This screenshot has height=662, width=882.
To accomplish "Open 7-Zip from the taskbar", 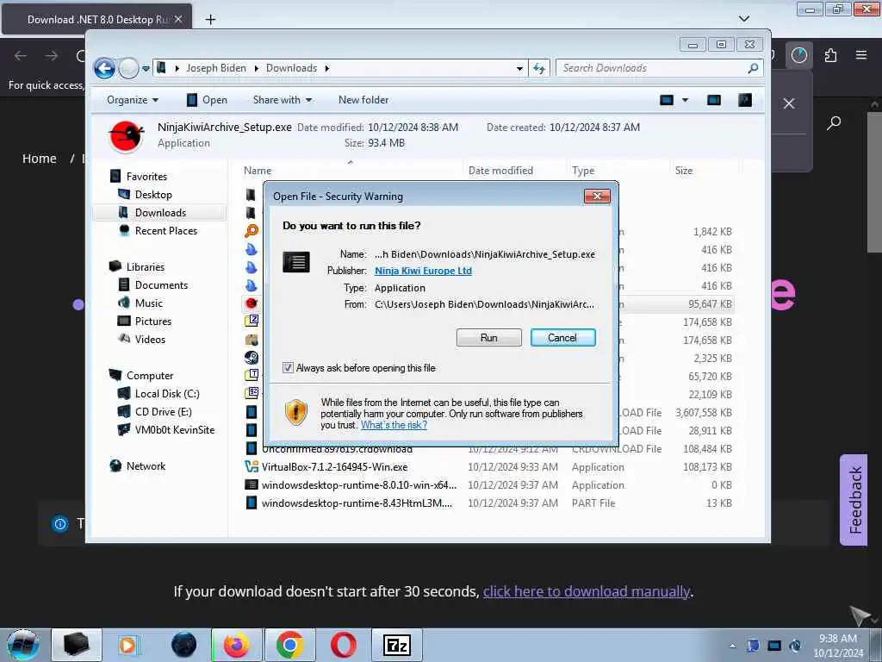I will click(x=396, y=645).
